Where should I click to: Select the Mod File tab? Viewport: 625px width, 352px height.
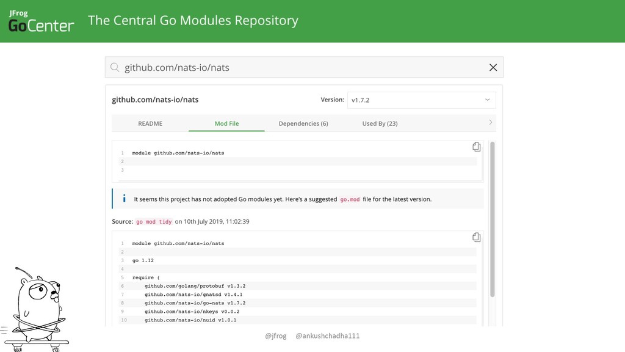click(226, 123)
